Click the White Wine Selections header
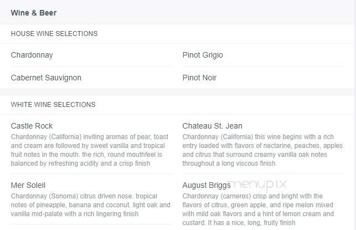This screenshot has height=230, width=356. [x=53, y=105]
